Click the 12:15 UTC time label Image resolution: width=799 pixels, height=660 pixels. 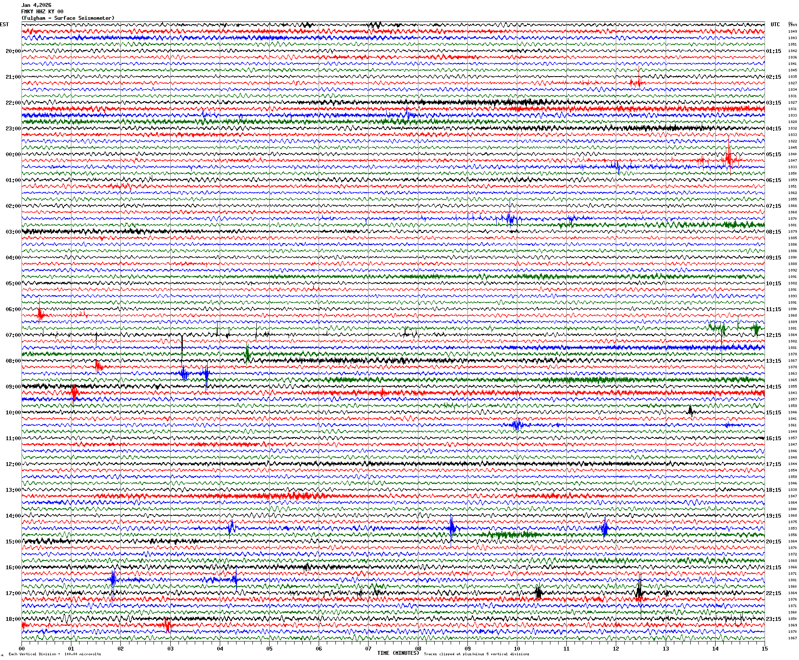coord(773,335)
